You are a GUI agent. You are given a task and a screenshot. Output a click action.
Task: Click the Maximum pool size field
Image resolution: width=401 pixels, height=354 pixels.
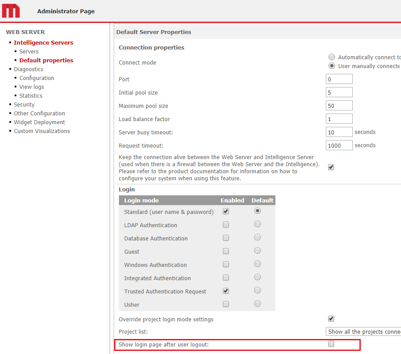339,105
